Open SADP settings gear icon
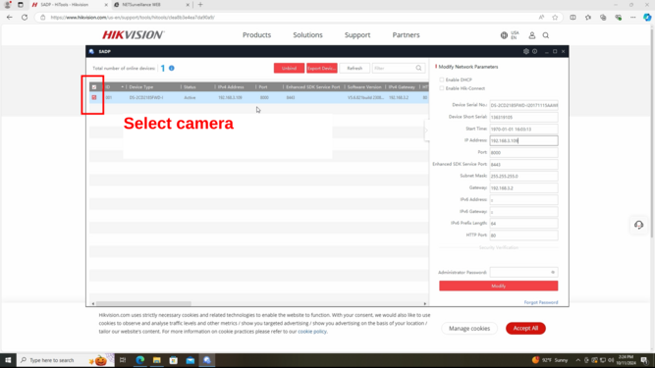The width and height of the screenshot is (655, 368). 526,51
